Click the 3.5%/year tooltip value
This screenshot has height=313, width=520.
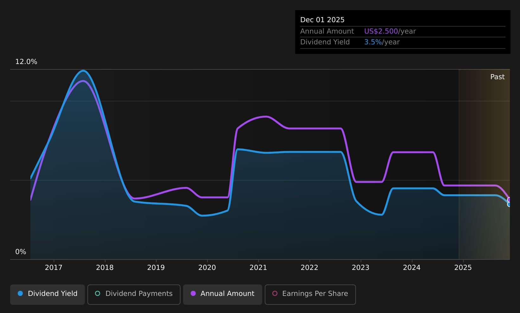point(382,42)
